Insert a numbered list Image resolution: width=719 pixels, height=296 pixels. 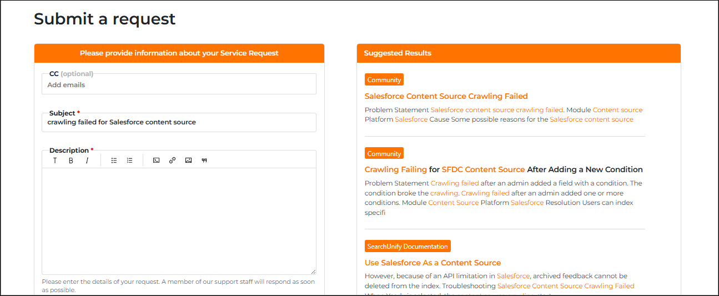[129, 160]
